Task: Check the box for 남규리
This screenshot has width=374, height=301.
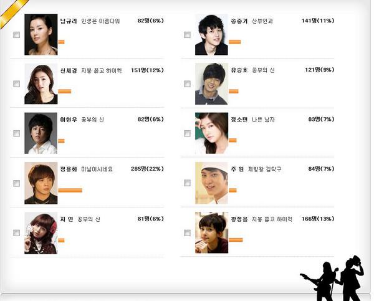Action: pyautogui.click(x=16, y=35)
